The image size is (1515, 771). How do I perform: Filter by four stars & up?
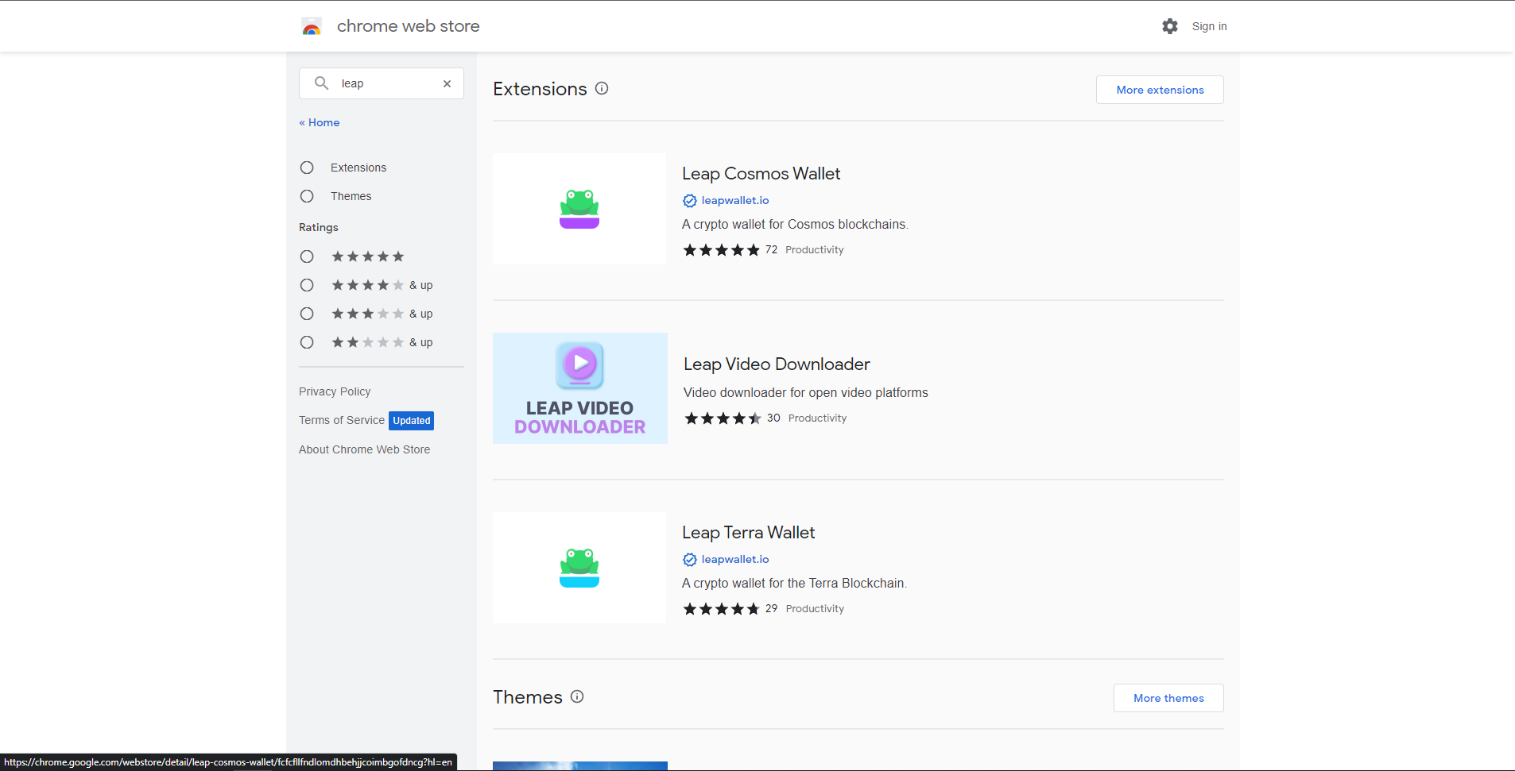[x=307, y=285]
